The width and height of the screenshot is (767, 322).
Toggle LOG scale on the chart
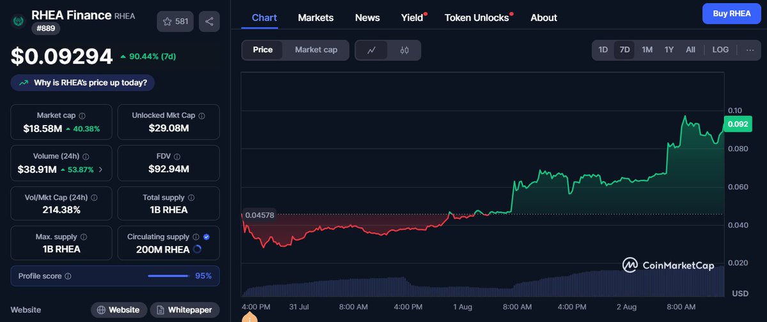[x=720, y=50]
